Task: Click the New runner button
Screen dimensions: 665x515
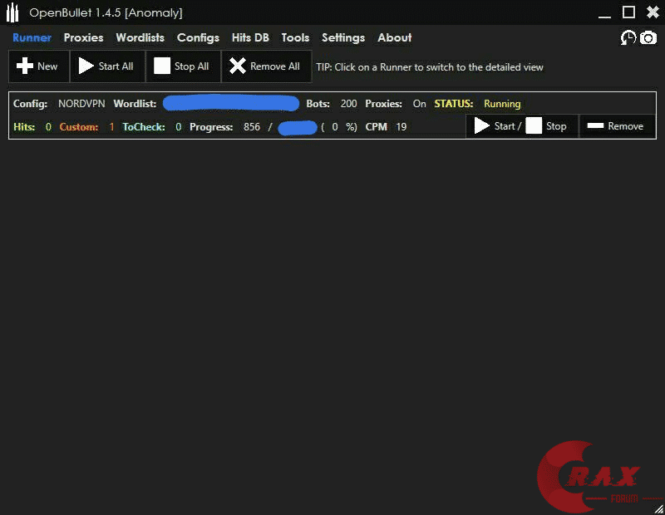Action: tap(38, 66)
